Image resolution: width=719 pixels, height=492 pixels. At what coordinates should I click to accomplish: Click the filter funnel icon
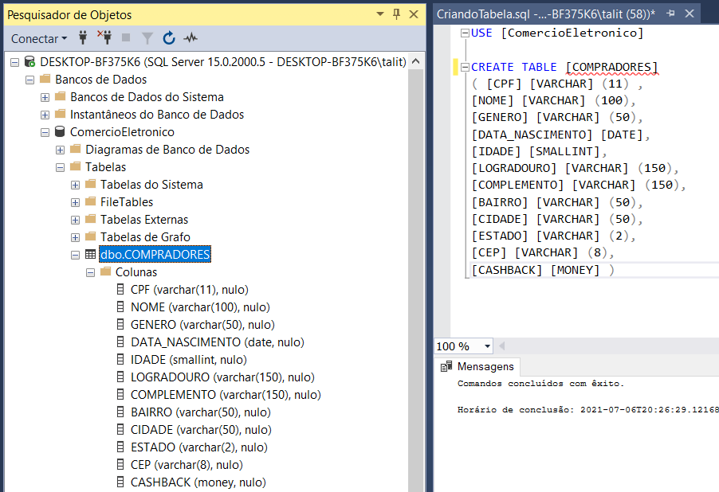147,38
